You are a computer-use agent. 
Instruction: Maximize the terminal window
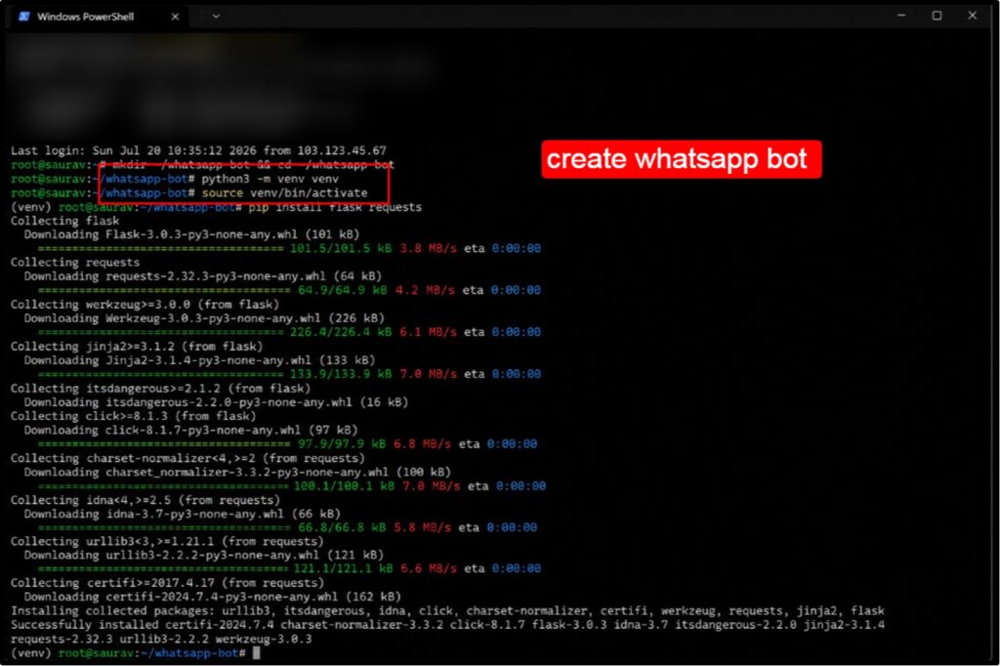(937, 16)
